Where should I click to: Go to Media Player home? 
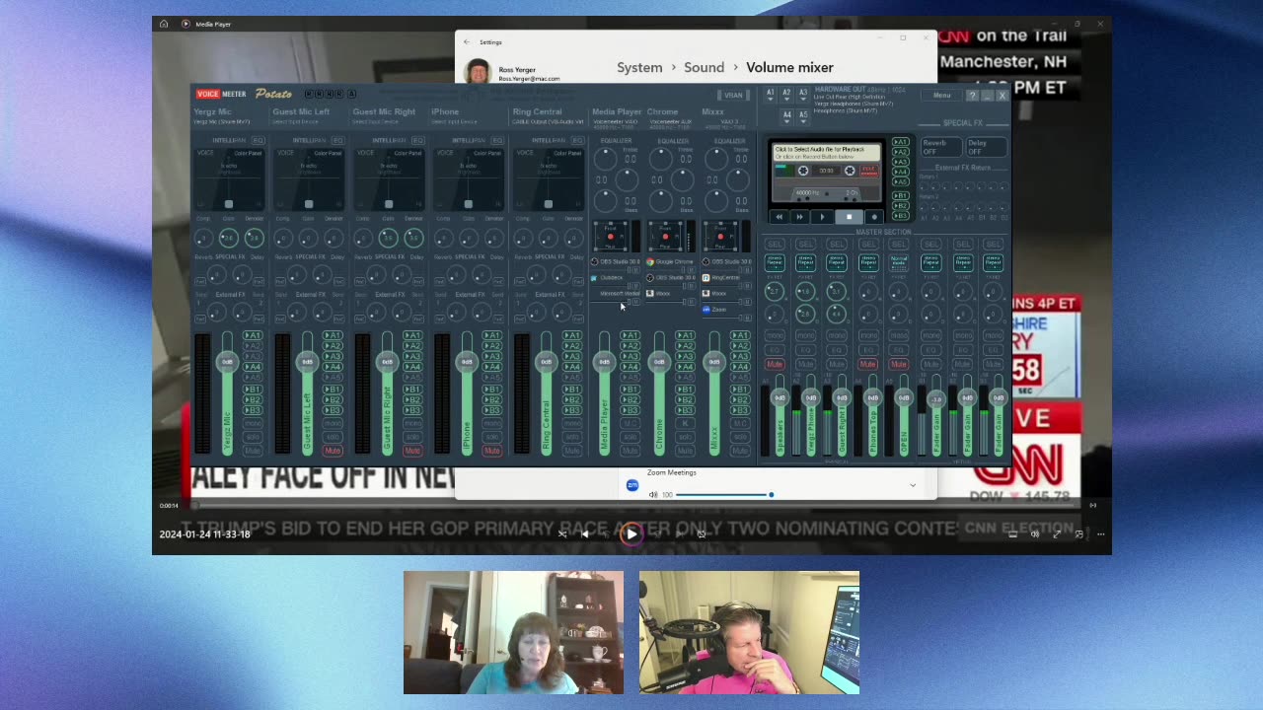pyautogui.click(x=164, y=24)
